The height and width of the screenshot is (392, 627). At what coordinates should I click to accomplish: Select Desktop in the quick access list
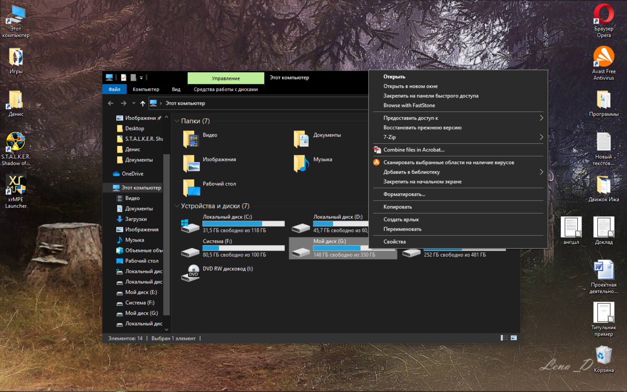point(135,128)
